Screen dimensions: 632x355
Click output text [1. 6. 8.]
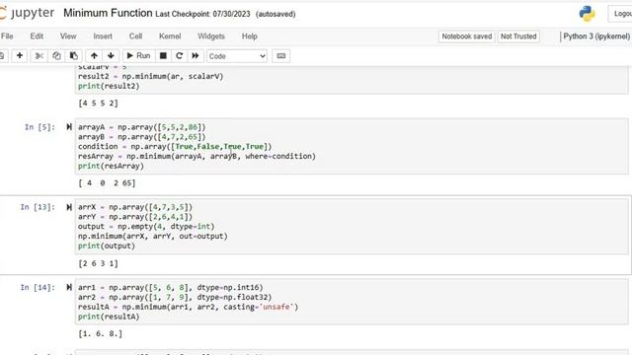(101, 333)
